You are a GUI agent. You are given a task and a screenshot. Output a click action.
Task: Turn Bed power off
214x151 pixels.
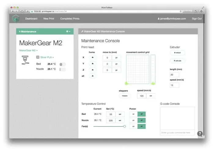142,114
